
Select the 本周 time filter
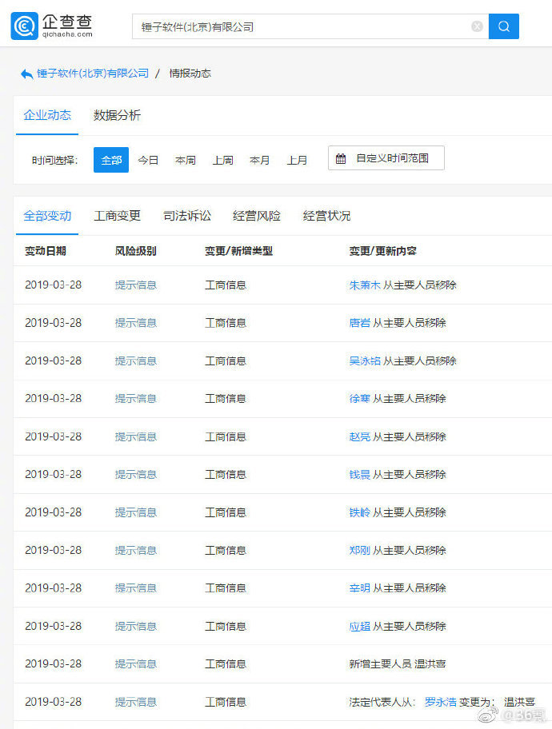[186, 160]
